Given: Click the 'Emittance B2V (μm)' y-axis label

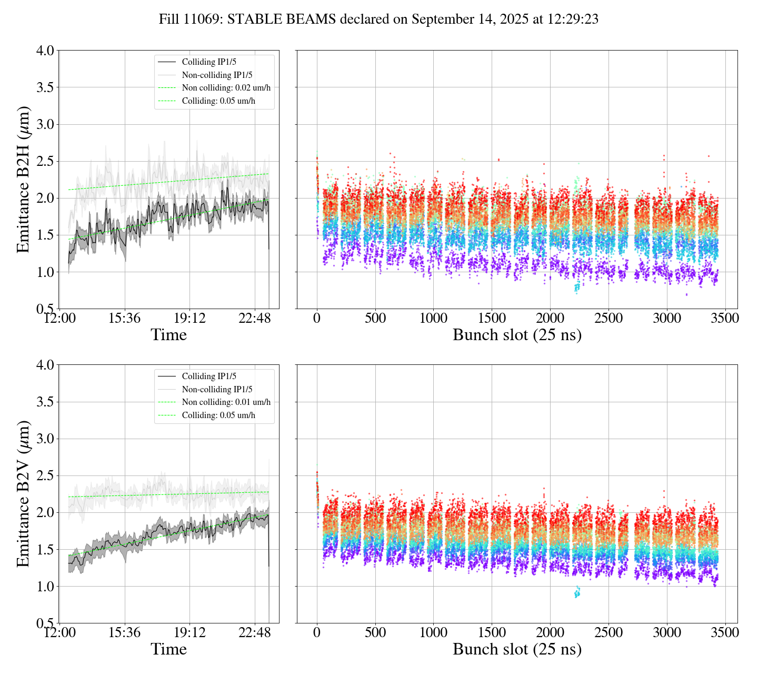Looking at the screenshot, I should point(23,494).
